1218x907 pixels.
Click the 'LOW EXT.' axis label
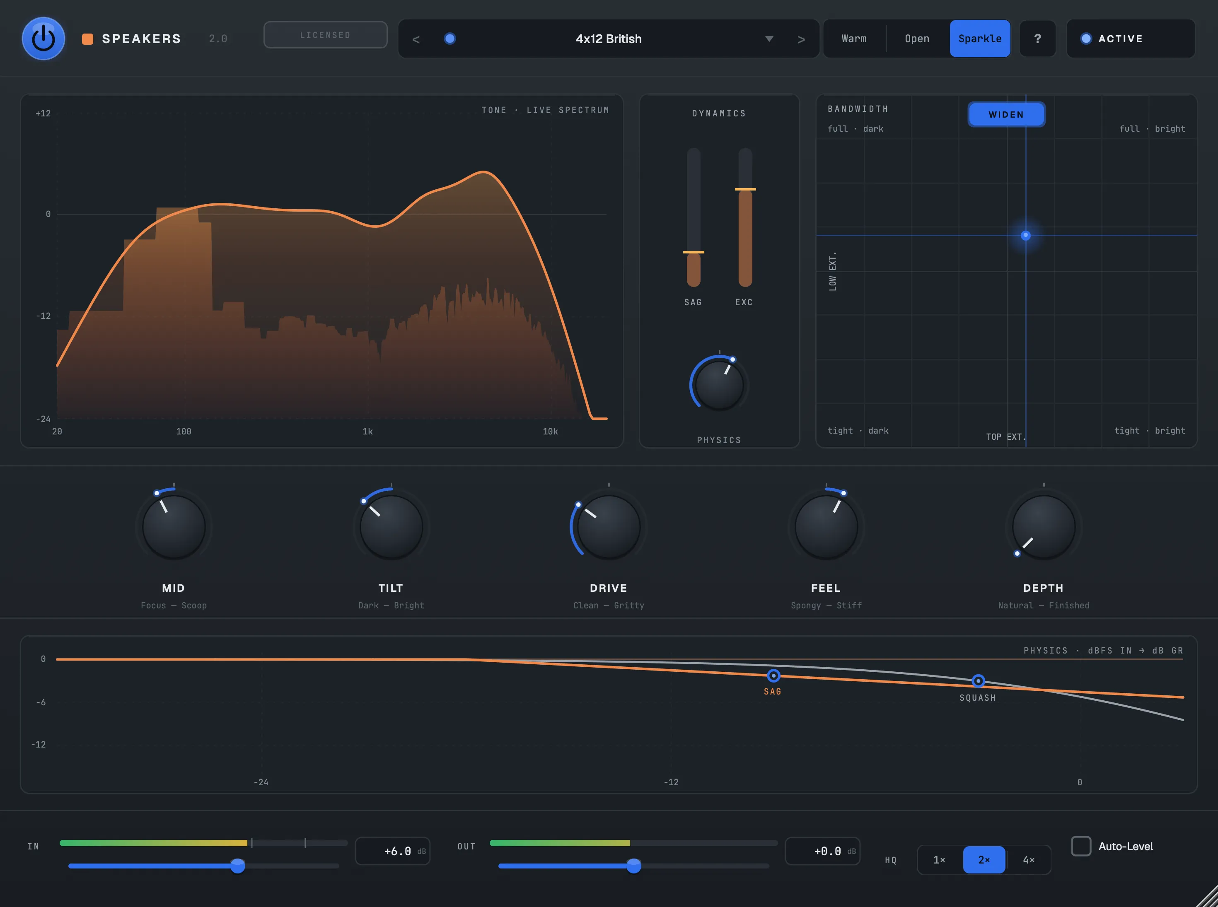click(832, 271)
